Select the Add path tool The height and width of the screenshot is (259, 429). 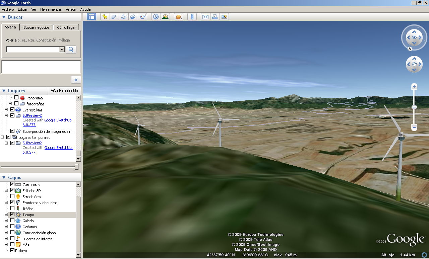tap(124, 16)
